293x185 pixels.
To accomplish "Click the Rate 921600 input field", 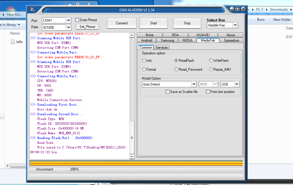I will pyautogui.click(x=54, y=27).
